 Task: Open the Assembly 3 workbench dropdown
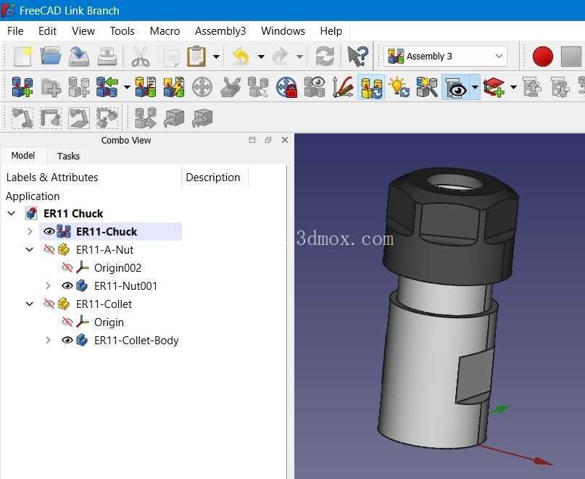446,57
